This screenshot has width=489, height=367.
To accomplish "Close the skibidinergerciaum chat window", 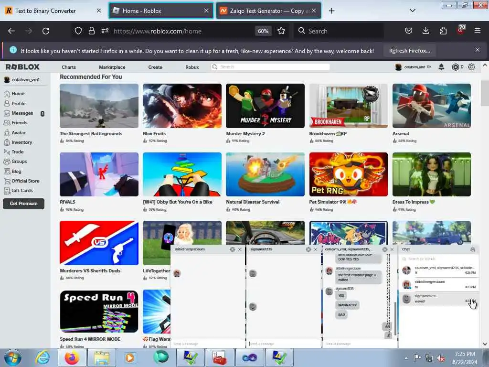I will pos(240,249).
